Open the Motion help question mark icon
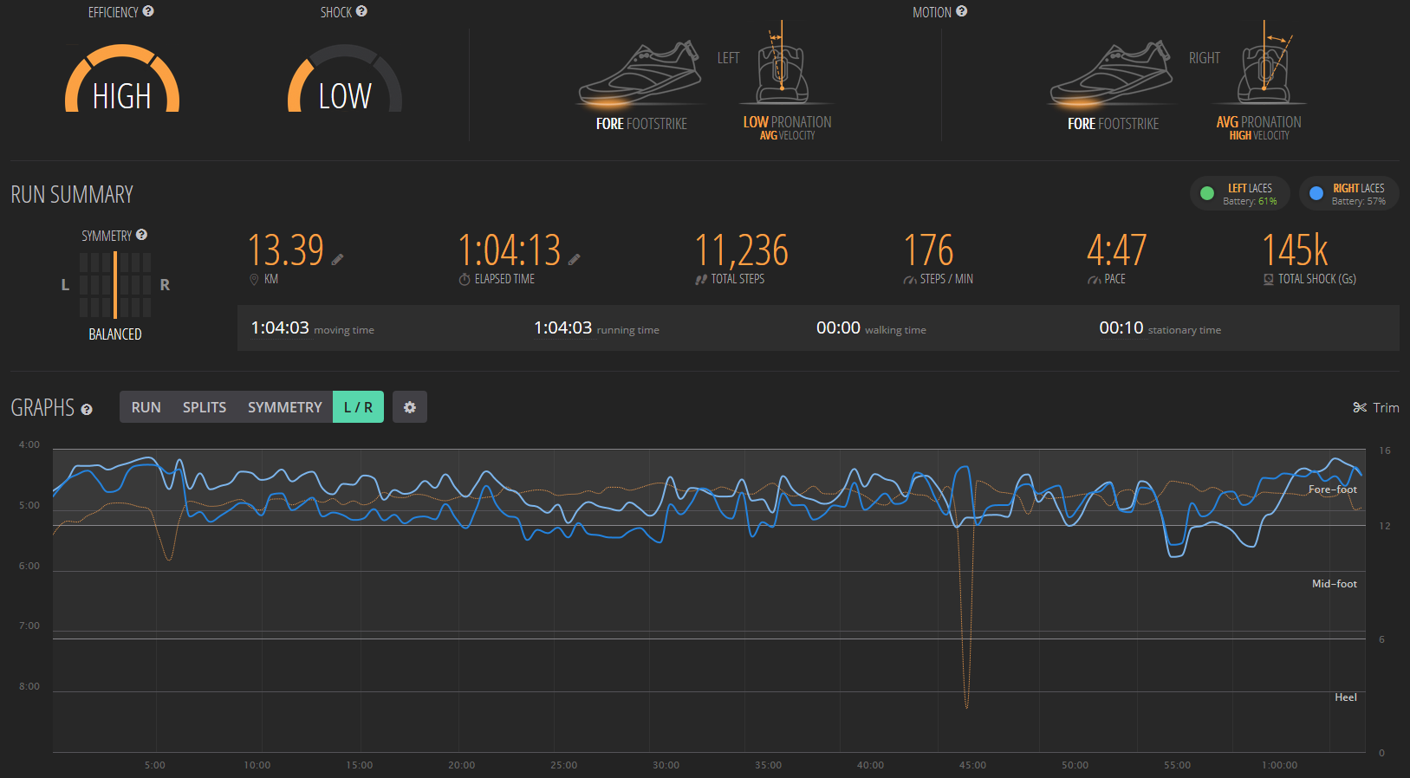Screen dimensions: 1410x778 [x=961, y=11]
